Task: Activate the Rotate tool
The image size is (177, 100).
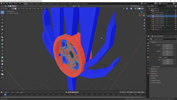Action: [x=2, y=23]
